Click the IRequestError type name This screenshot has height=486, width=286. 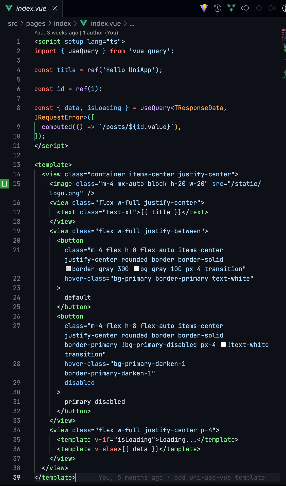(x=59, y=117)
